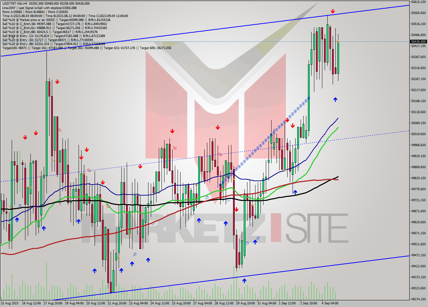Click the 50118.650 price axis label
This screenshot has height=307, width=428.
pos(419,112)
